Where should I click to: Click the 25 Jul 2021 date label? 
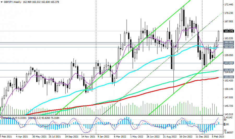[x=55, y=137]
